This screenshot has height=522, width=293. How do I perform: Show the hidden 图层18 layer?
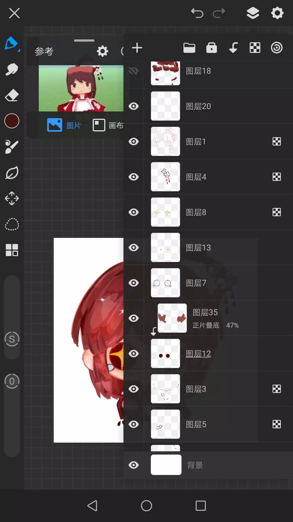click(133, 71)
